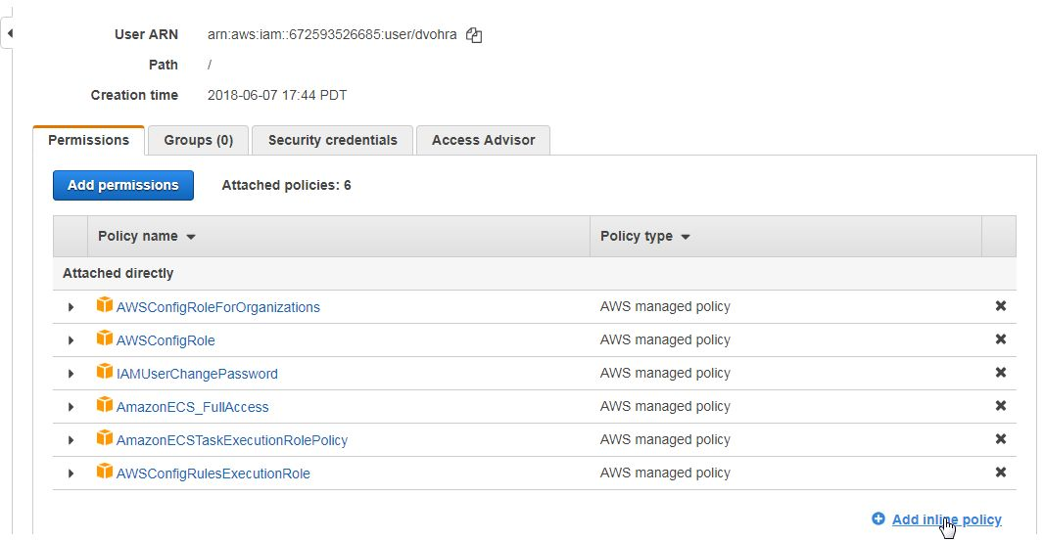1044x541 pixels.
Task: Open the AWSConfigRoleForOrganizations policy link
Action: pyautogui.click(x=217, y=307)
